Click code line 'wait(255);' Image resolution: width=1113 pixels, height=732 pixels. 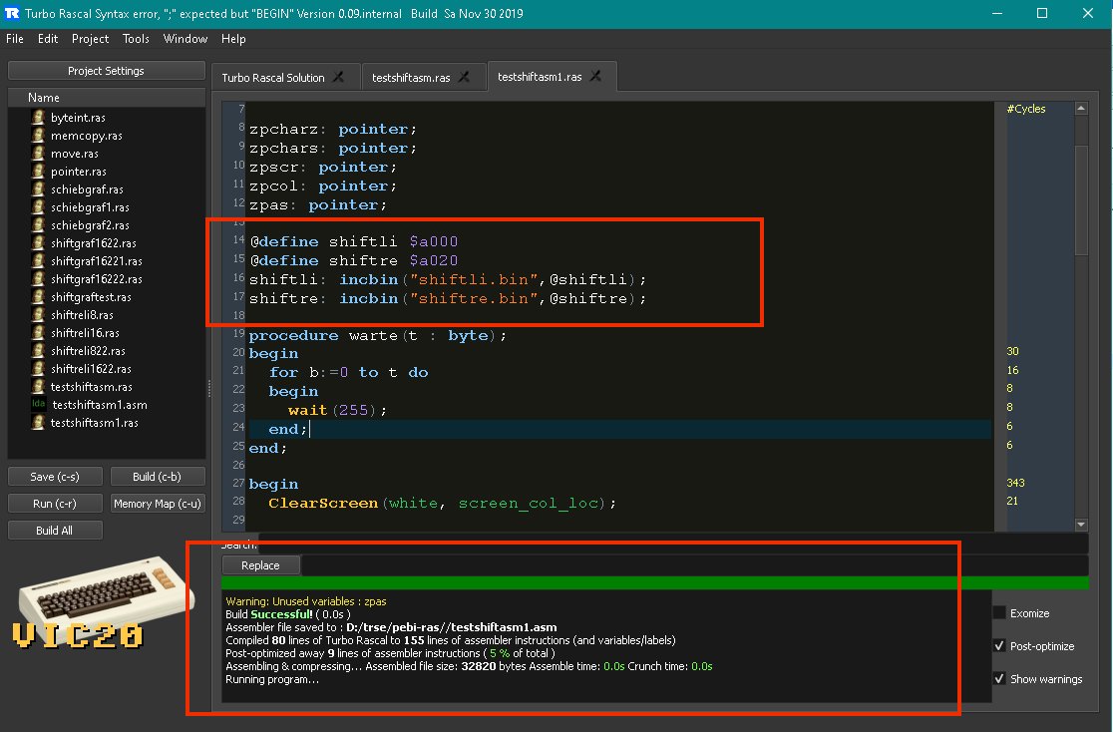pyautogui.click(x=337, y=410)
